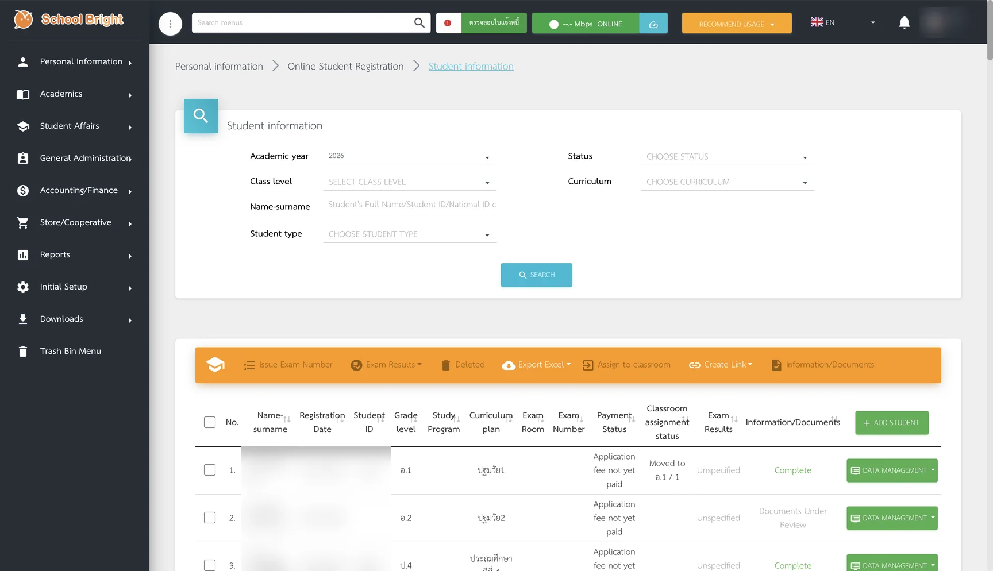Viewport: 993px width, 571px height.
Task: Sort by the Grade level column
Action: pyautogui.click(x=406, y=422)
